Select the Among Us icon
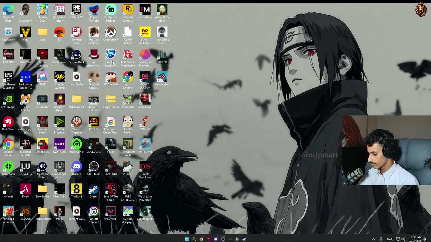 coord(42,146)
